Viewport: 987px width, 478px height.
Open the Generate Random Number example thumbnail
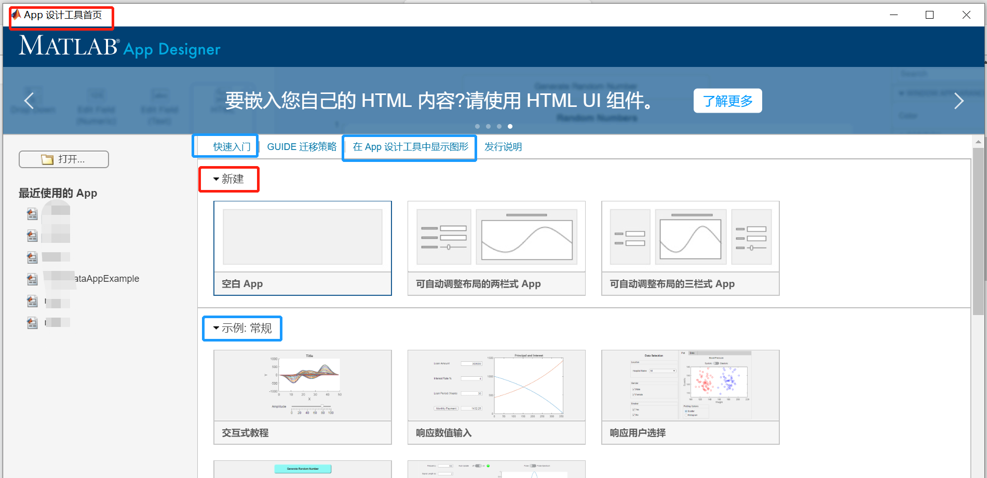pos(303,469)
